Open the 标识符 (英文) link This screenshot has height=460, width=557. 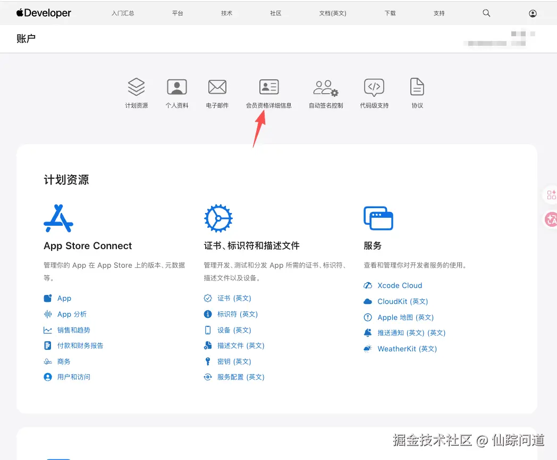coord(238,314)
